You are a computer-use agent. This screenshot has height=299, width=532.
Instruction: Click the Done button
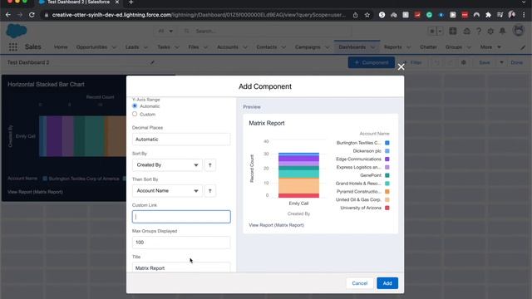tap(517, 63)
